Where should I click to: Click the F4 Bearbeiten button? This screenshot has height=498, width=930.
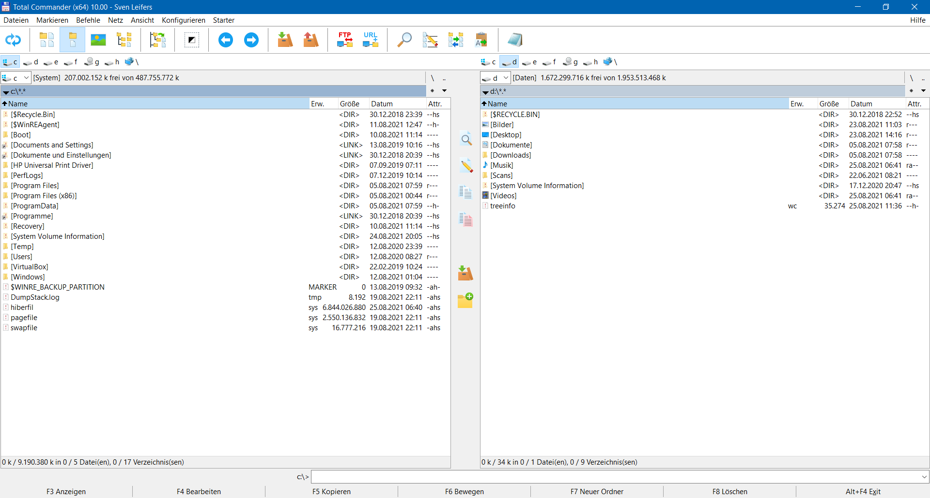pos(199,492)
